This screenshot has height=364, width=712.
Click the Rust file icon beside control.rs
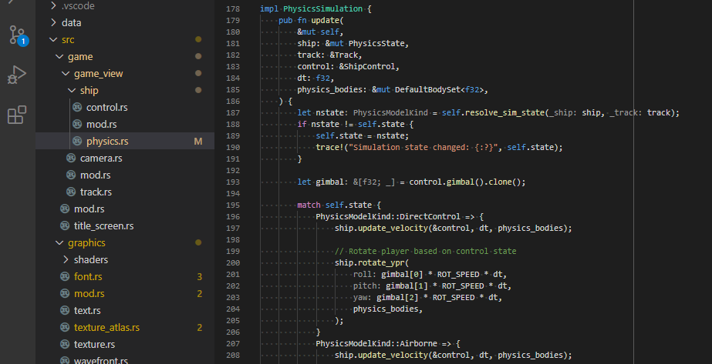(77, 108)
